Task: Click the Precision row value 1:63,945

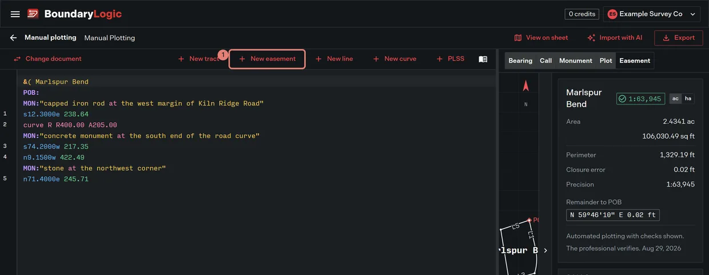Action: click(x=680, y=184)
